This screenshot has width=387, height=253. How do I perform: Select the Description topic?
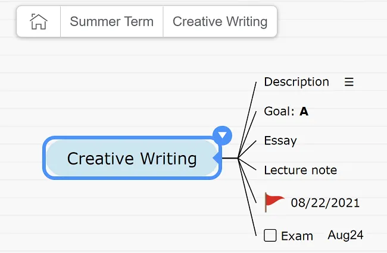point(297,82)
